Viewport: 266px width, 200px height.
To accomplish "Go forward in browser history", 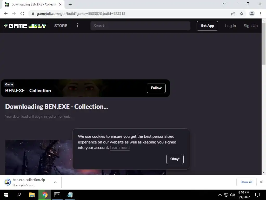I will point(14,14).
